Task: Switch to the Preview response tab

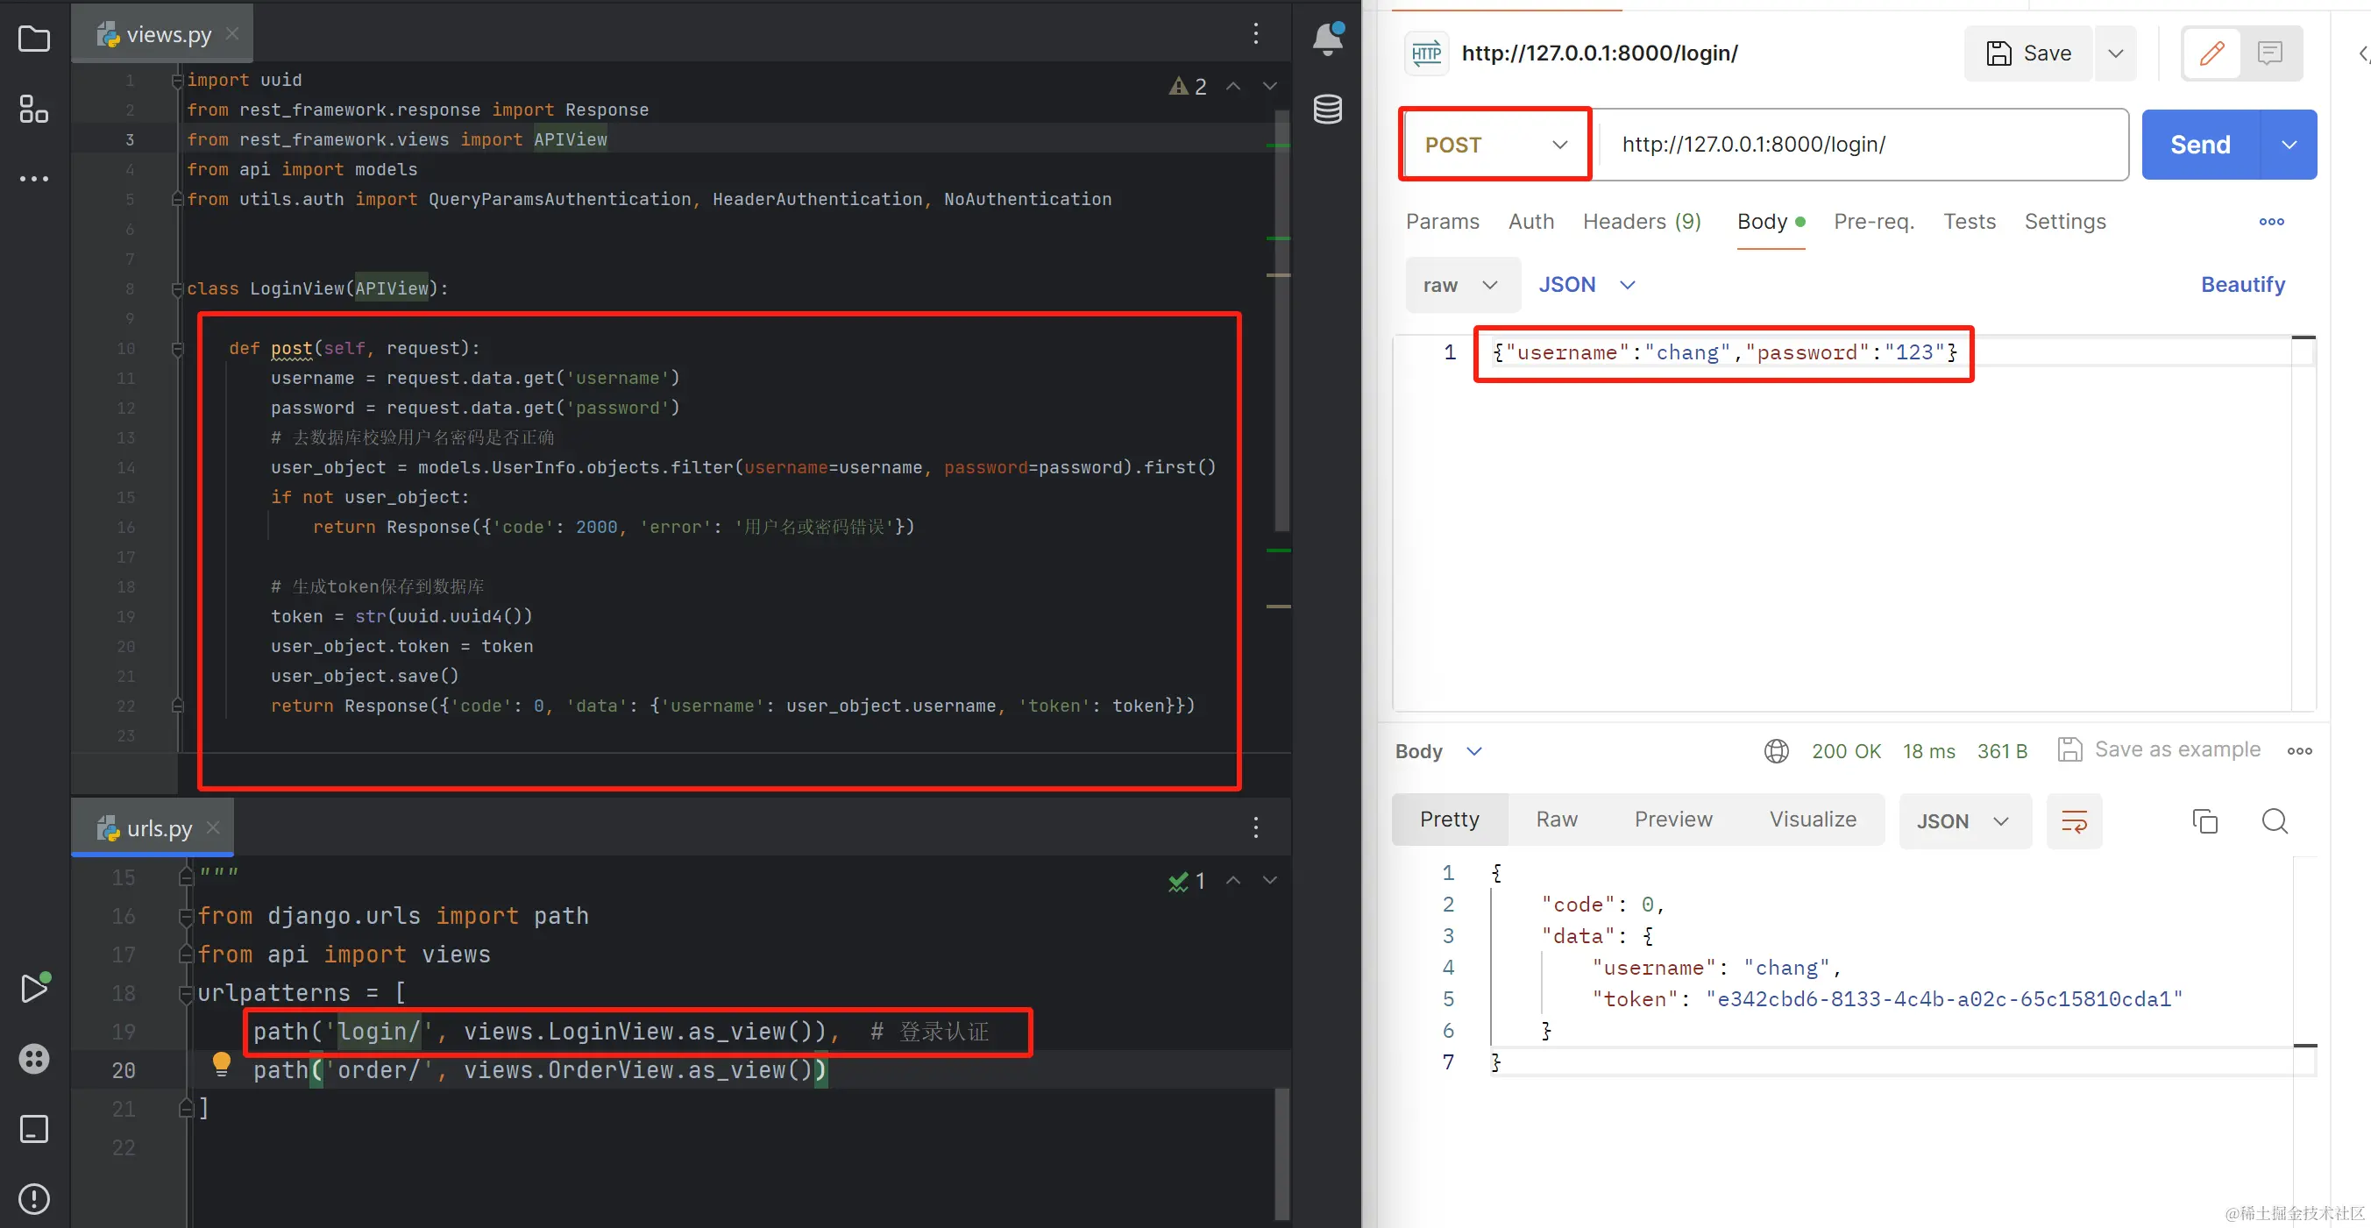Action: 1672,820
